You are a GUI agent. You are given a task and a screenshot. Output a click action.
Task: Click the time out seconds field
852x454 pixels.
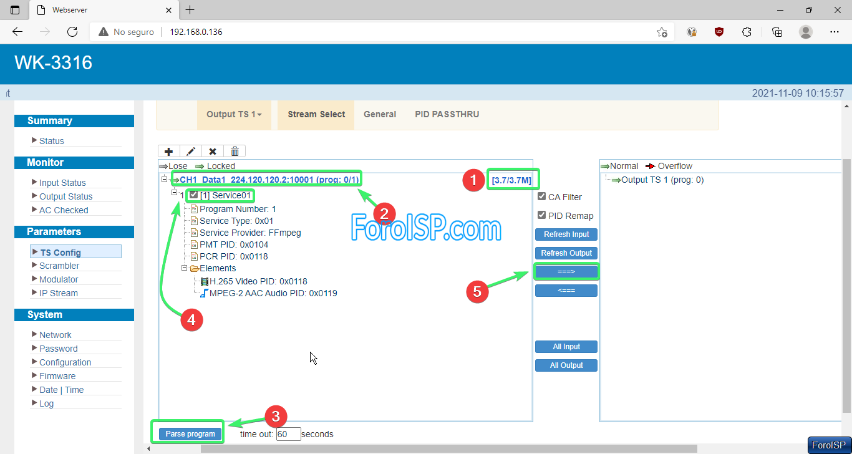tap(288, 434)
